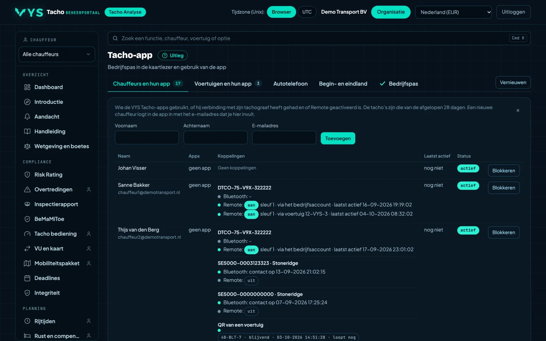Click the Tacho bediening gauge icon

[x=27, y=234]
